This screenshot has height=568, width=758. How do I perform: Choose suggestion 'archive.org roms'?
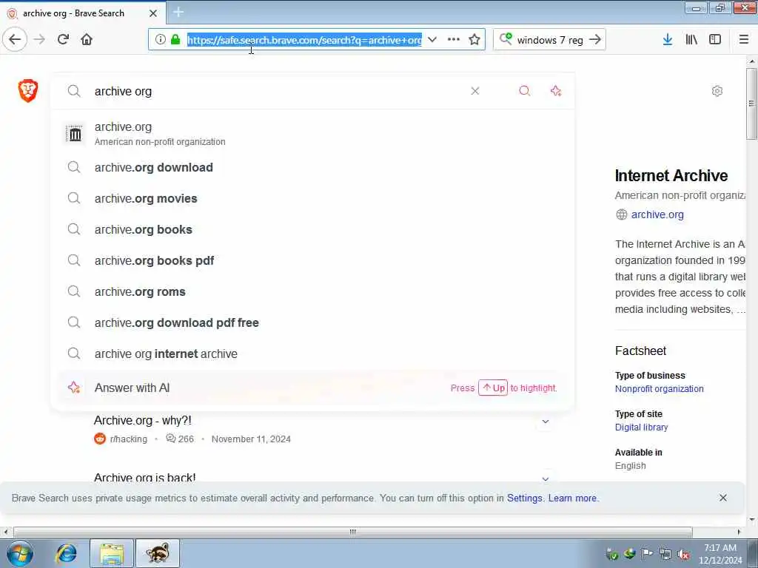point(313,291)
